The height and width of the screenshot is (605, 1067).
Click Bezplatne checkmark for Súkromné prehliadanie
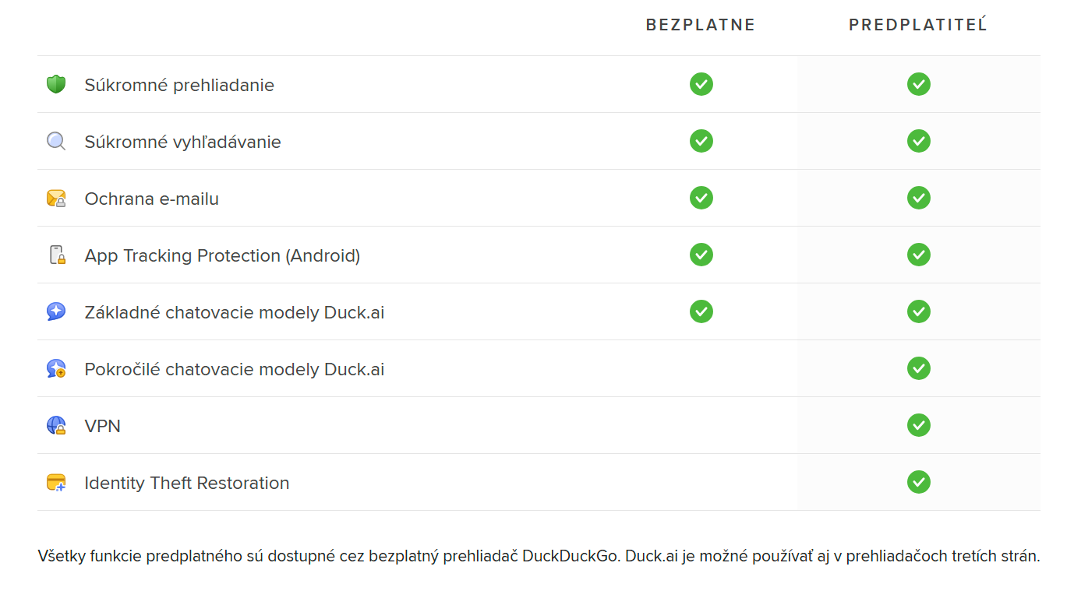701,84
